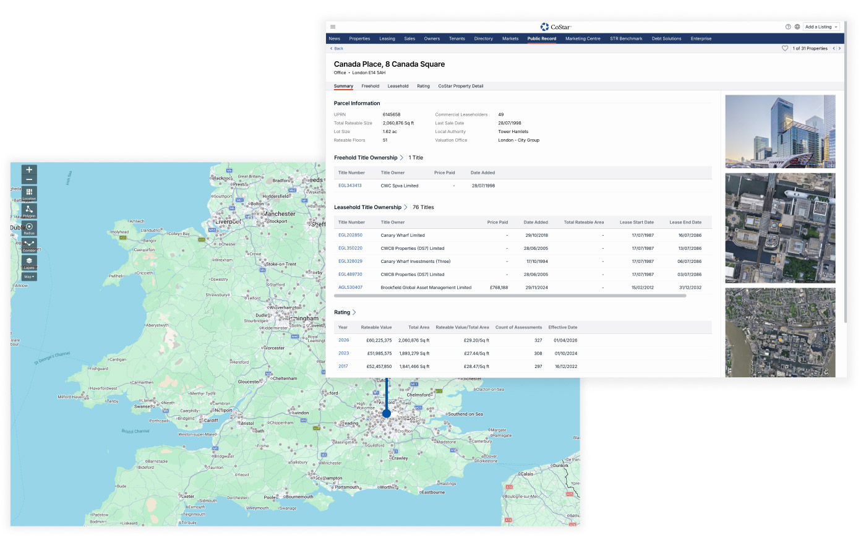The image size is (866, 540).
Task: Pick the Corridor tool on the map
Action: coord(29,246)
